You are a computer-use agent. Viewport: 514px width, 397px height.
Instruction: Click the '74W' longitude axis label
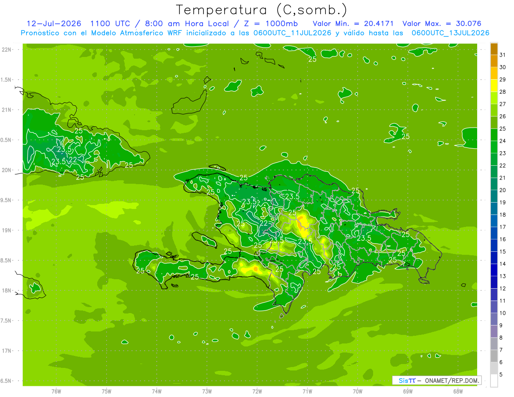pyautogui.click(x=157, y=391)
